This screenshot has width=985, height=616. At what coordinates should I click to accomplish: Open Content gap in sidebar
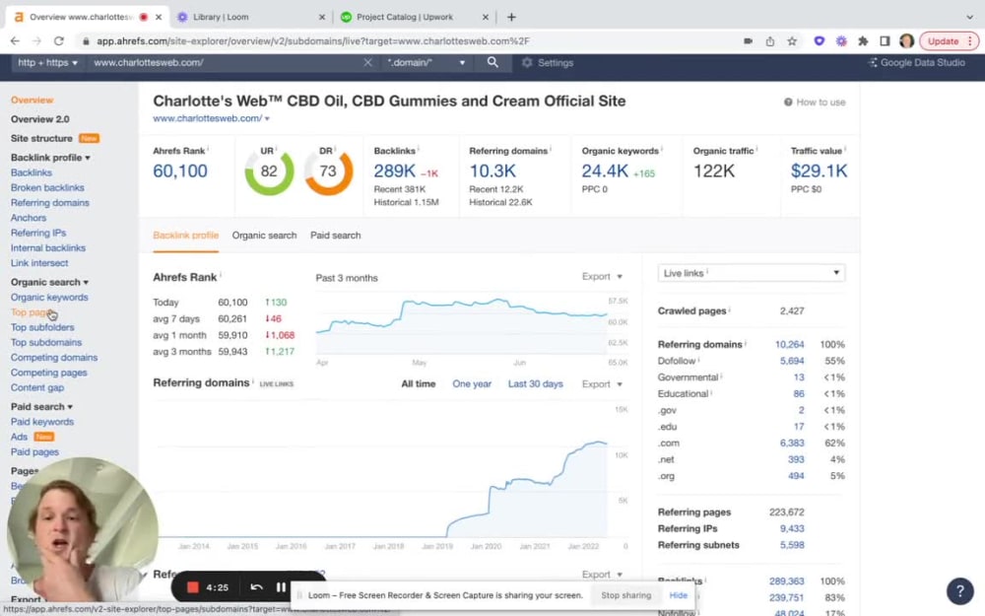click(x=37, y=387)
